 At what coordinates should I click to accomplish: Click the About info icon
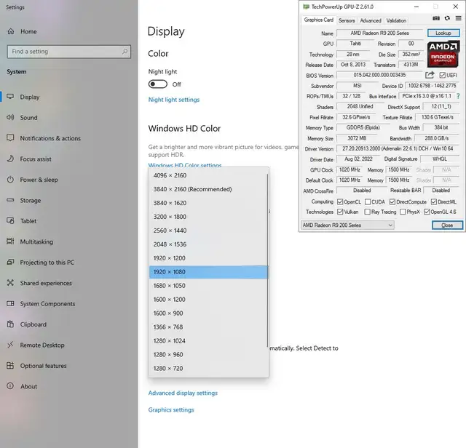pyautogui.click(x=10, y=386)
